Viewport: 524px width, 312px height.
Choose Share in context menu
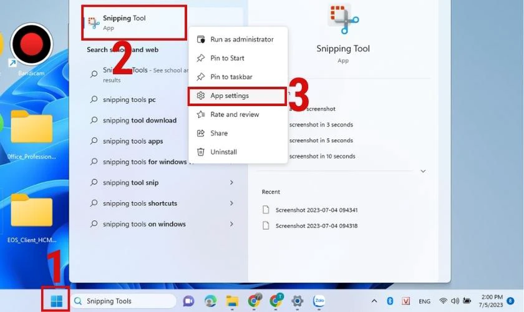click(x=238, y=133)
